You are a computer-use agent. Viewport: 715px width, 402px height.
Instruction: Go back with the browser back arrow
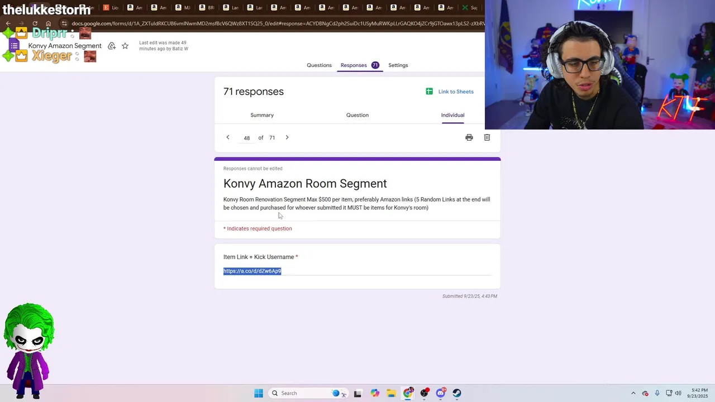[x=8, y=24]
